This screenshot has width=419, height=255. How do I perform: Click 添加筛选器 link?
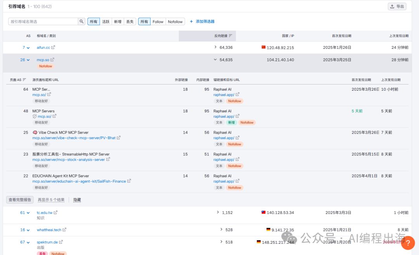point(202,22)
